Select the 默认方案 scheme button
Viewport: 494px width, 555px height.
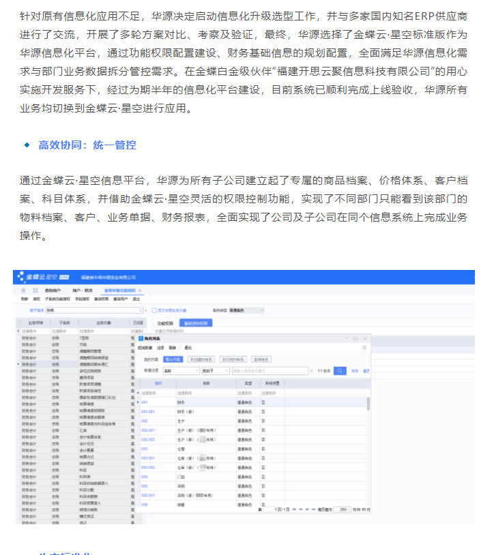pos(173,359)
